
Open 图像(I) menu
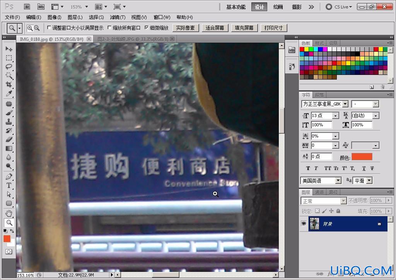click(x=54, y=17)
